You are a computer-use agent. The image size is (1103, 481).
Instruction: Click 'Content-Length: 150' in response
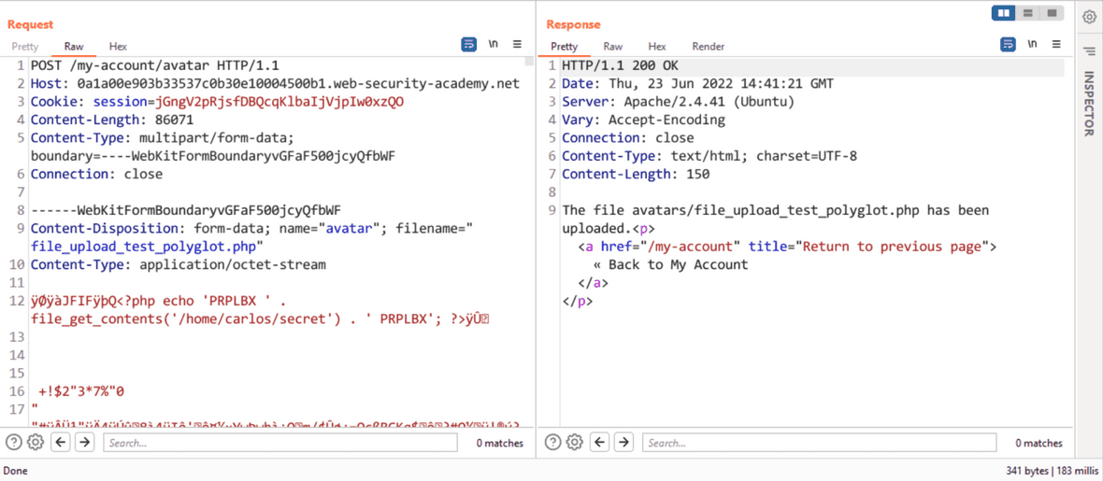pos(636,174)
